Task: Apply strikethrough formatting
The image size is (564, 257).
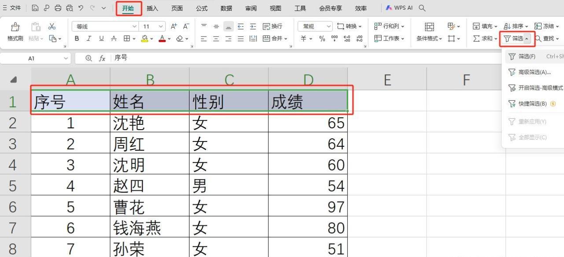Action: click(x=114, y=39)
